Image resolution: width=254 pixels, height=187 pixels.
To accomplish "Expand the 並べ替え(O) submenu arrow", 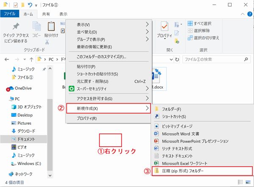I will click(147, 32).
